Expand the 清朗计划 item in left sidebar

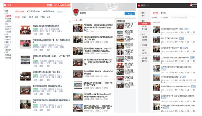[8, 42]
